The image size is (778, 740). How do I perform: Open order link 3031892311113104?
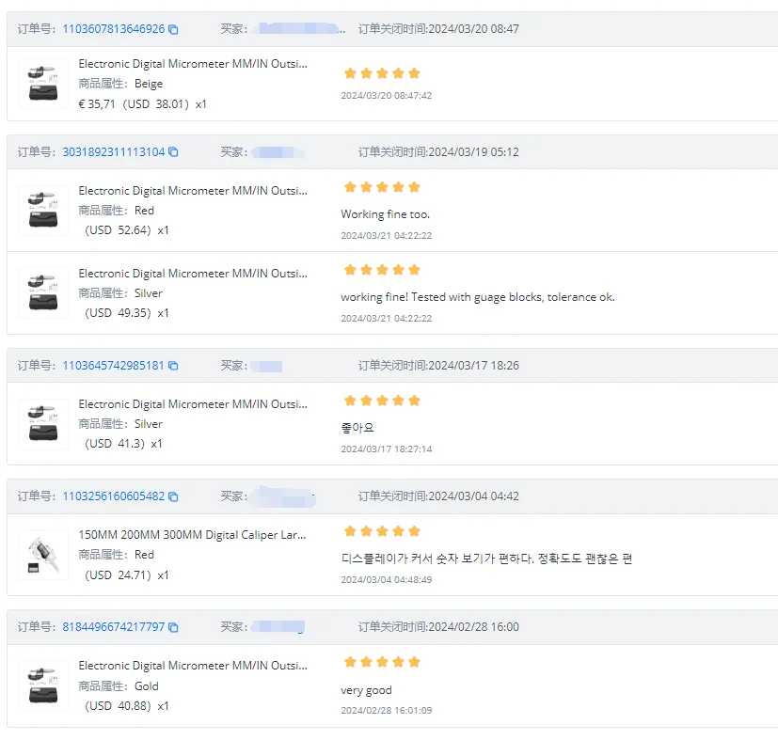tap(113, 152)
